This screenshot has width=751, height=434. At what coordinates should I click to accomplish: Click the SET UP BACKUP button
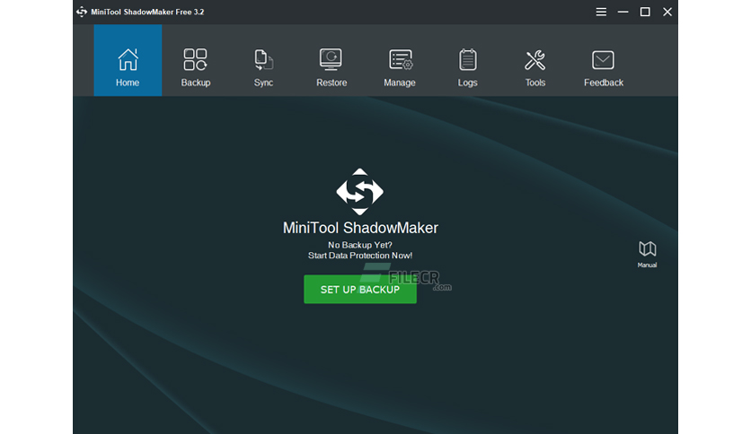(x=360, y=289)
